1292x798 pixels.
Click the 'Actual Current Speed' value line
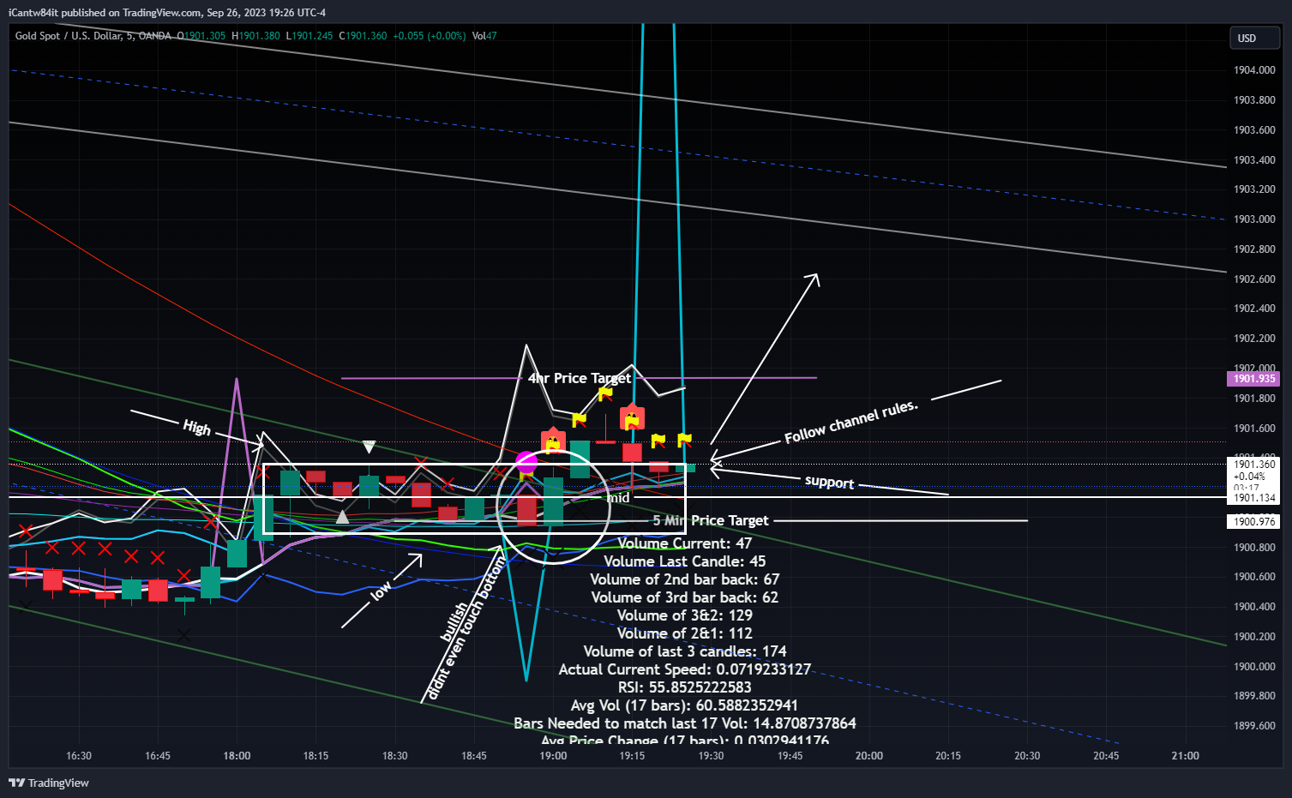tap(684, 669)
